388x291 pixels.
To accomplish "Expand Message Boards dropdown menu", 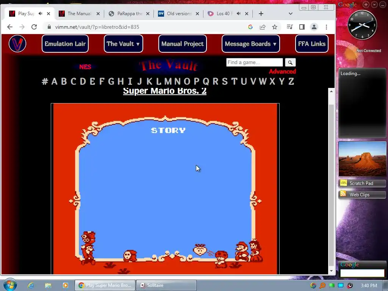I will 251,44.
